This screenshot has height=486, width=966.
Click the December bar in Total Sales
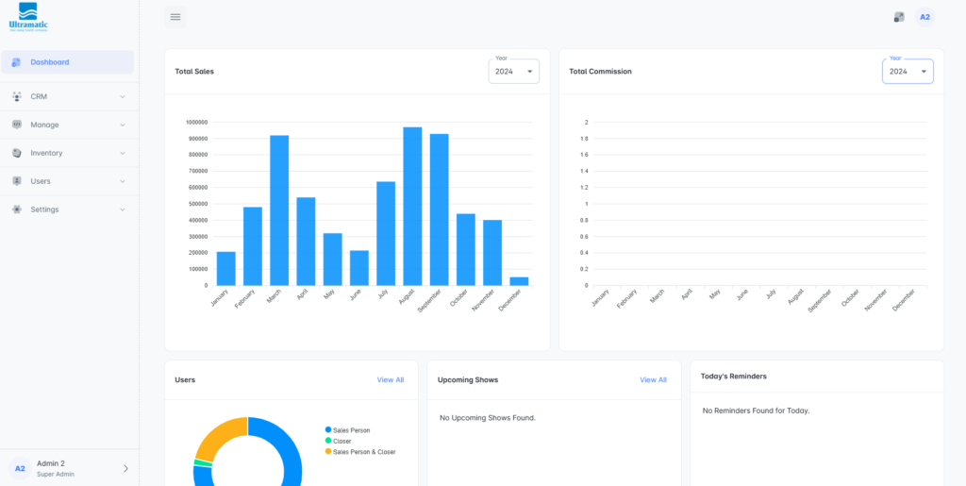(519, 281)
